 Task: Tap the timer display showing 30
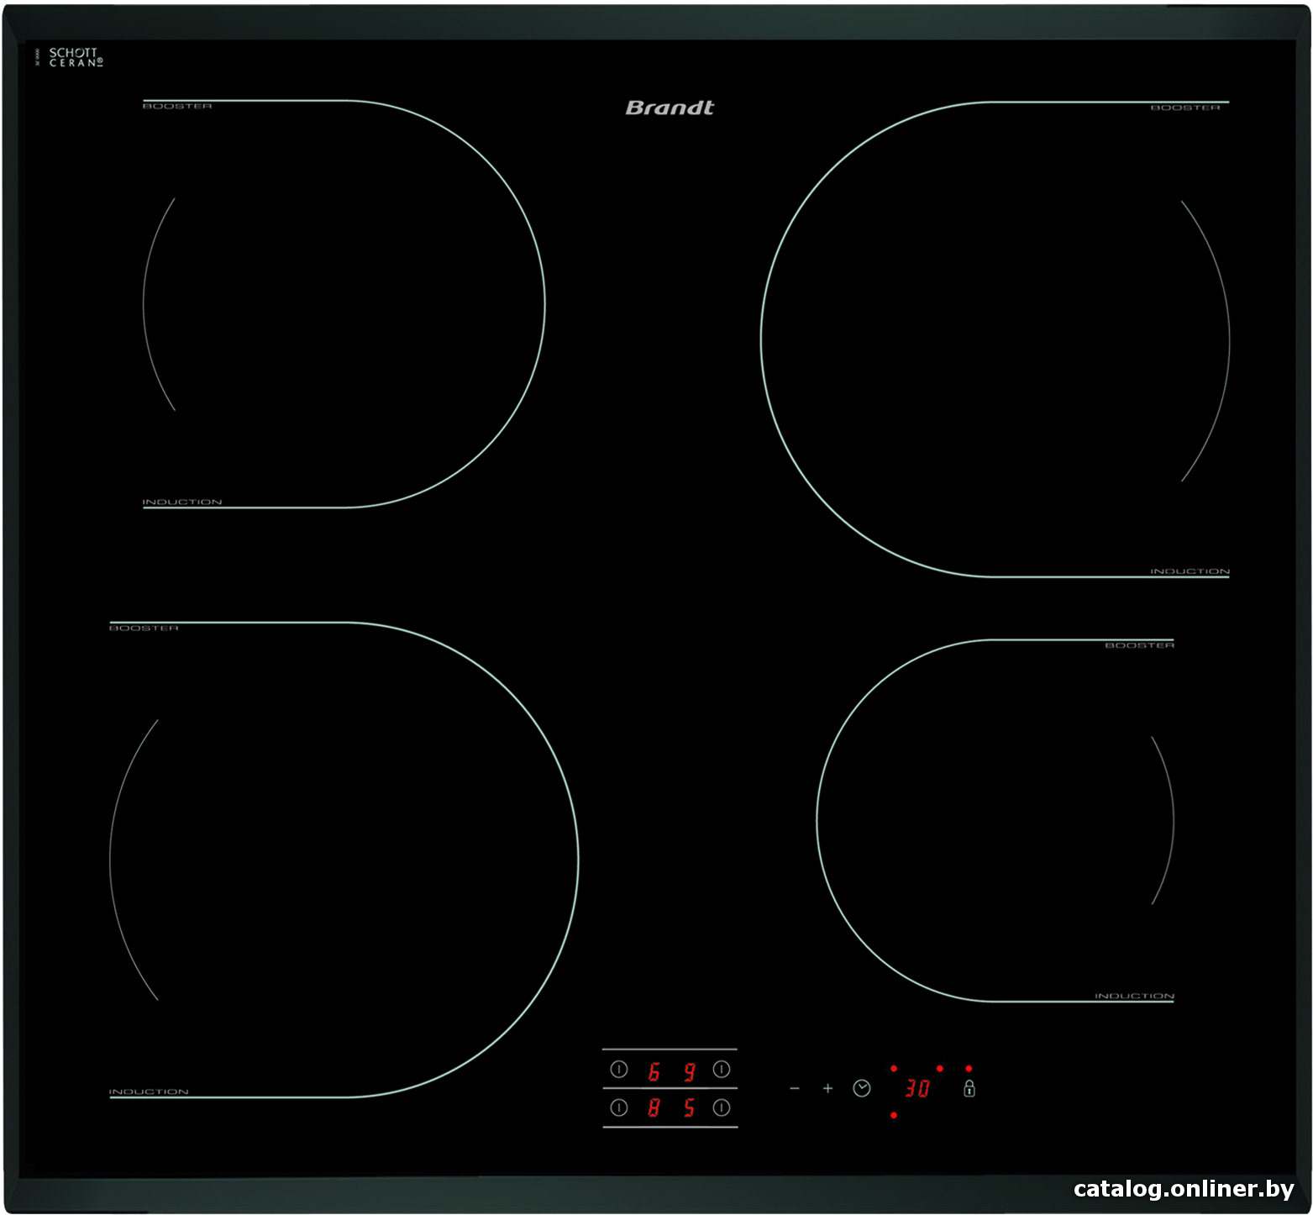(916, 1089)
